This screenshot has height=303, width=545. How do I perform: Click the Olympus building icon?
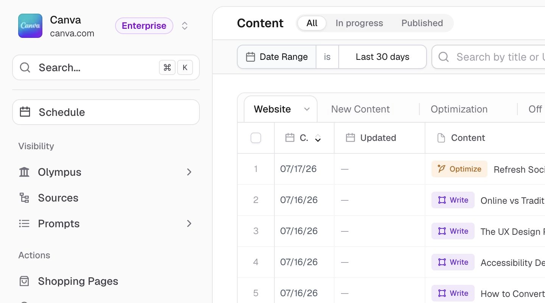click(24, 172)
